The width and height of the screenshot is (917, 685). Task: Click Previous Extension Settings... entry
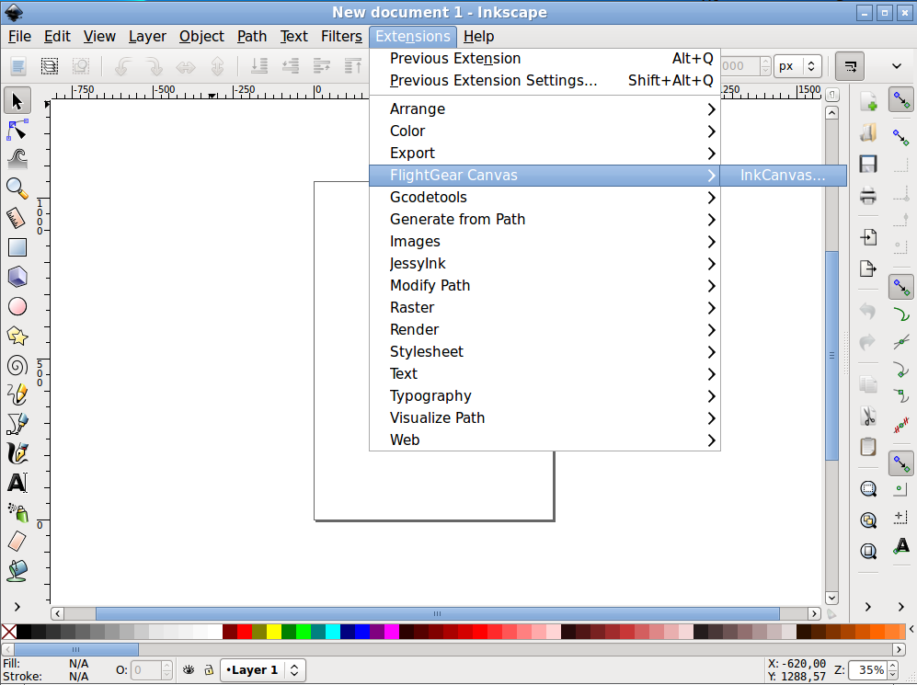click(x=544, y=81)
